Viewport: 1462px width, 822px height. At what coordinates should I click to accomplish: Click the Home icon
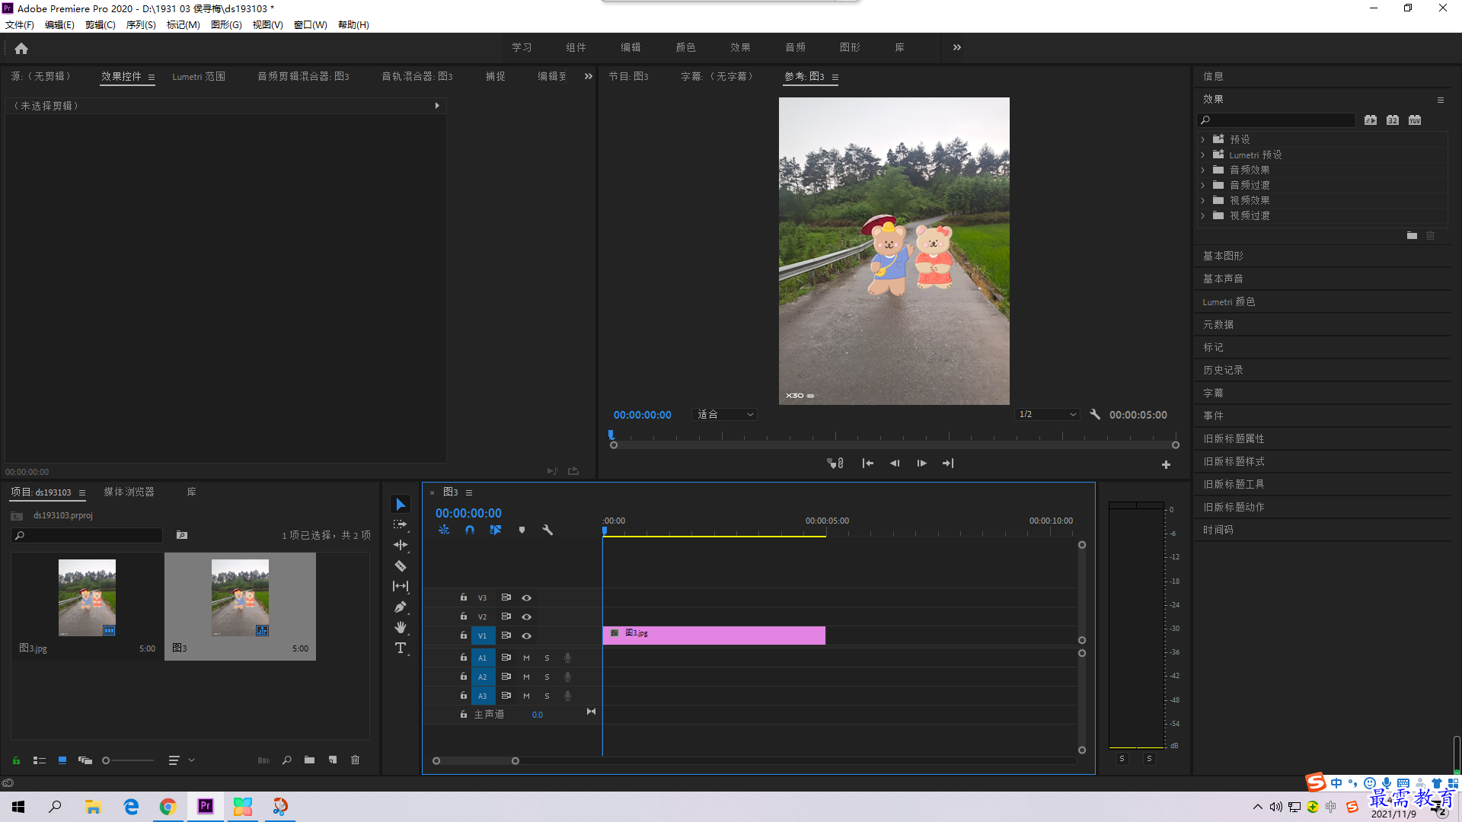pyautogui.click(x=21, y=48)
